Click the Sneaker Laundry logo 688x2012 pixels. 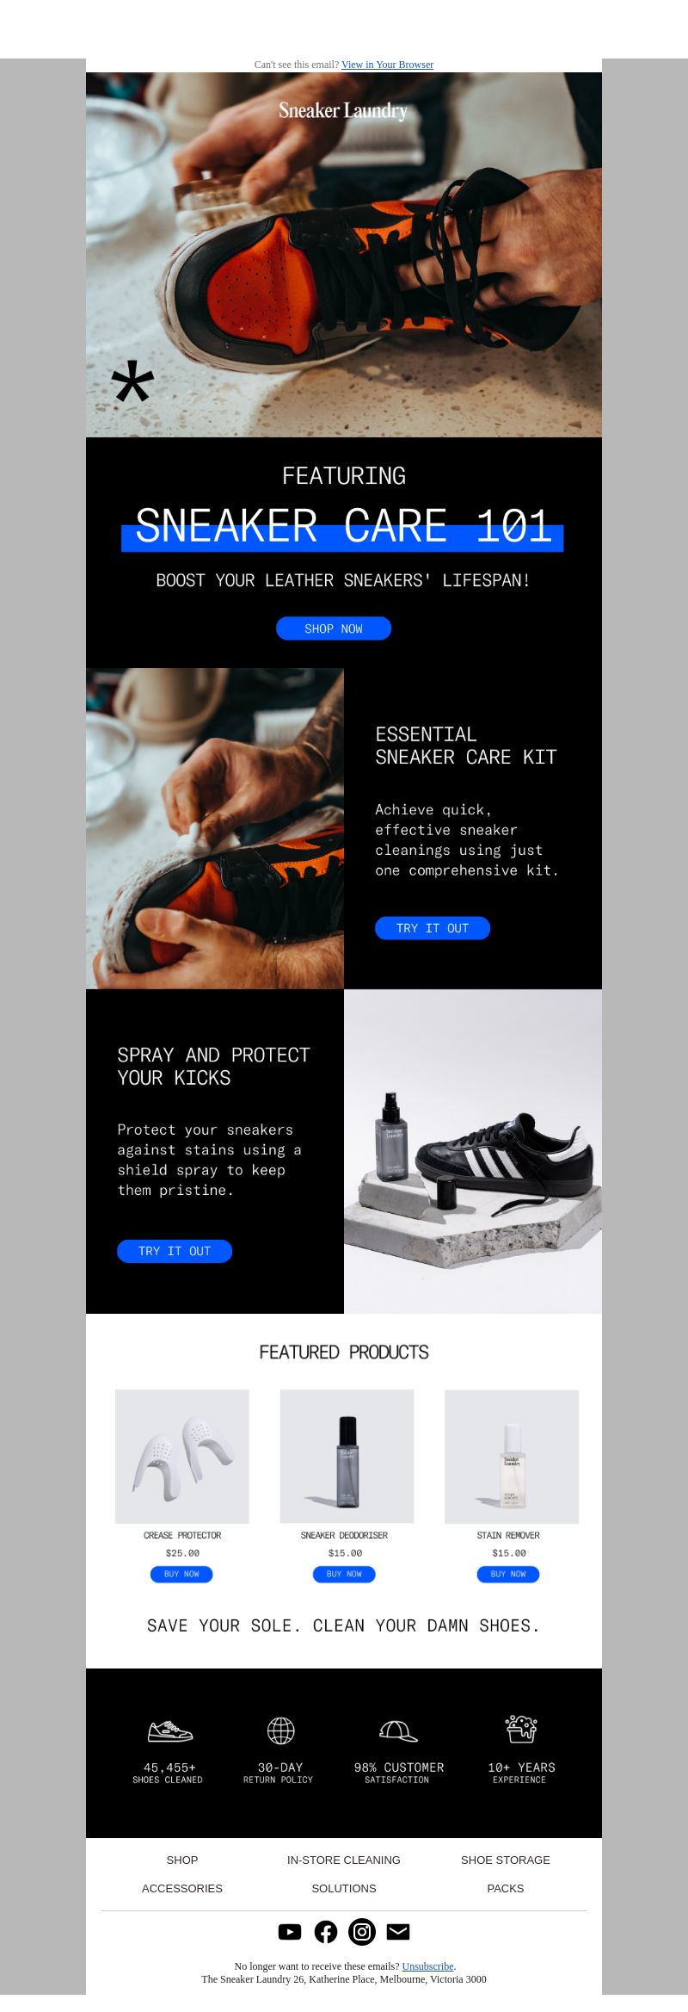[343, 111]
